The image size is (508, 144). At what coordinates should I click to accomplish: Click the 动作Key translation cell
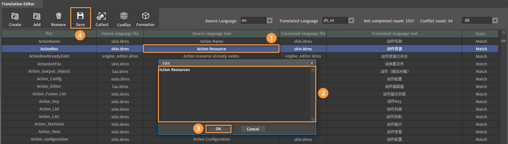pyautogui.click(x=394, y=102)
